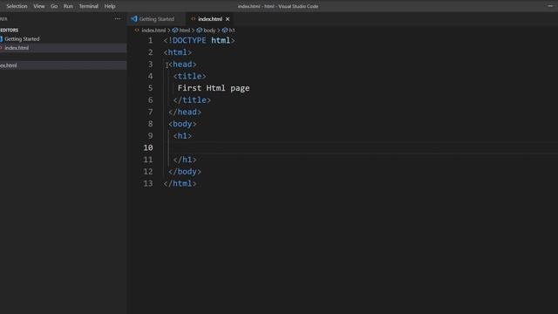558x314 pixels.
Task: Click the text 'First Html page'
Action: [214, 88]
